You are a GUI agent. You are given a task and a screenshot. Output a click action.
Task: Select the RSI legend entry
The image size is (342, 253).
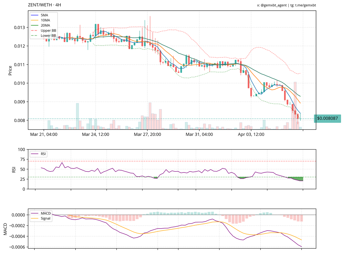coord(39,154)
